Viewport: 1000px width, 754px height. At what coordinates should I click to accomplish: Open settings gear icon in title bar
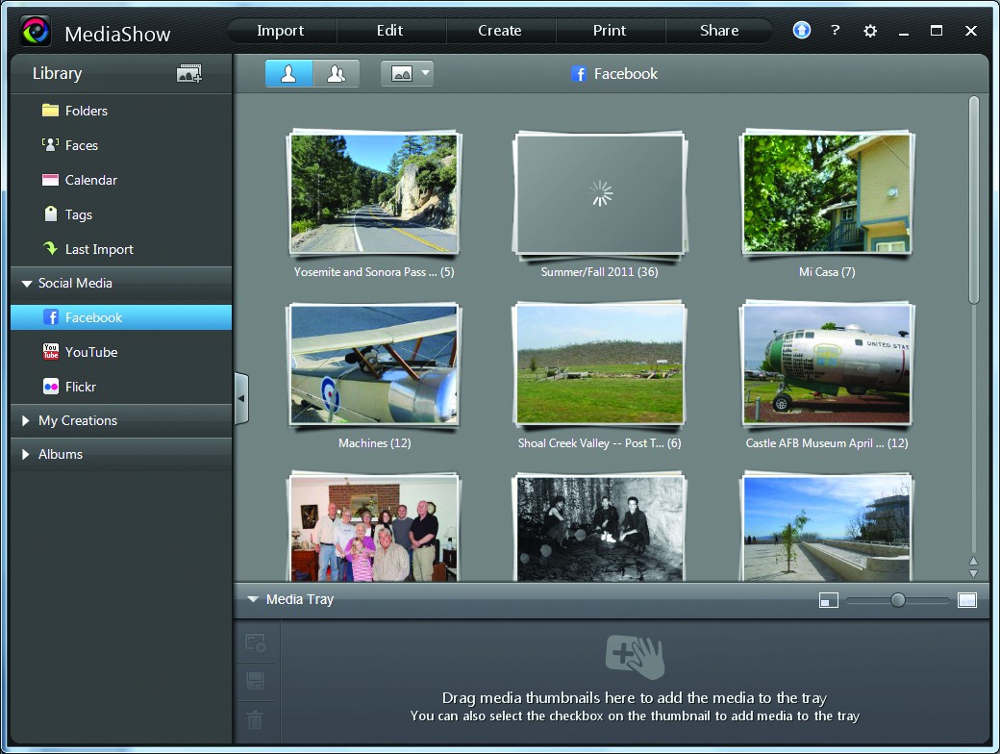click(x=870, y=31)
